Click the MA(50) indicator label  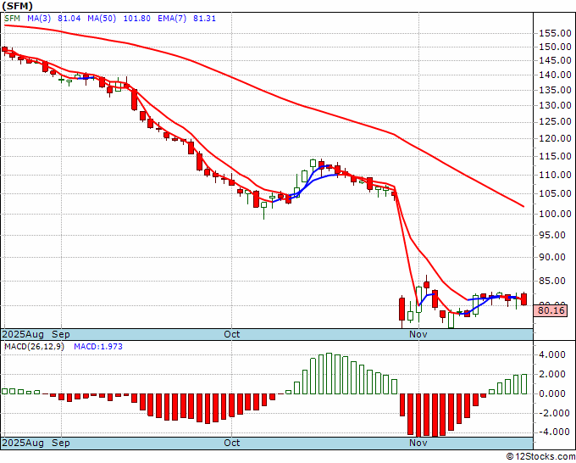pyautogui.click(x=102, y=19)
